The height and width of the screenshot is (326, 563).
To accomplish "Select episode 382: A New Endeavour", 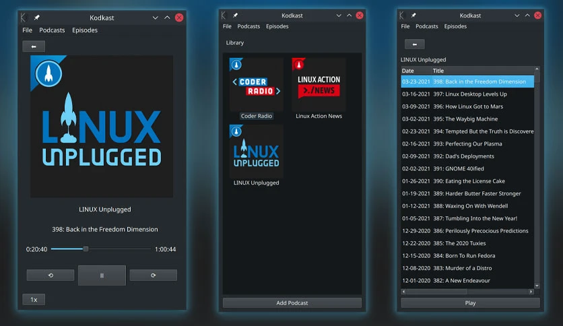I will 467,280.
